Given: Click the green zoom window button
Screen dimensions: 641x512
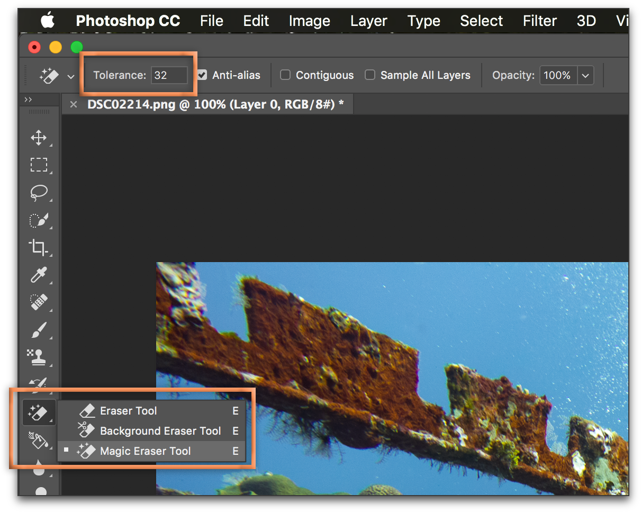Looking at the screenshot, I should coord(77,47).
